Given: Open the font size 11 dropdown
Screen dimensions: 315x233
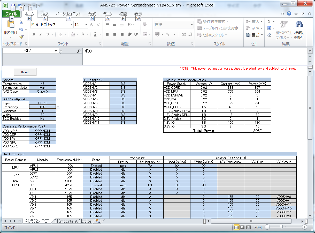Looking at the screenshot, I should 86,25.
